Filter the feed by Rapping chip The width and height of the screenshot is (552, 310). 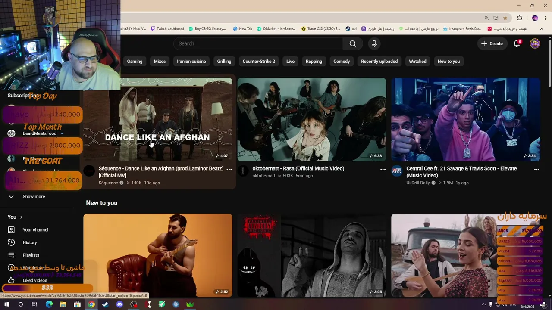pyautogui.click(x=314, y=61)
